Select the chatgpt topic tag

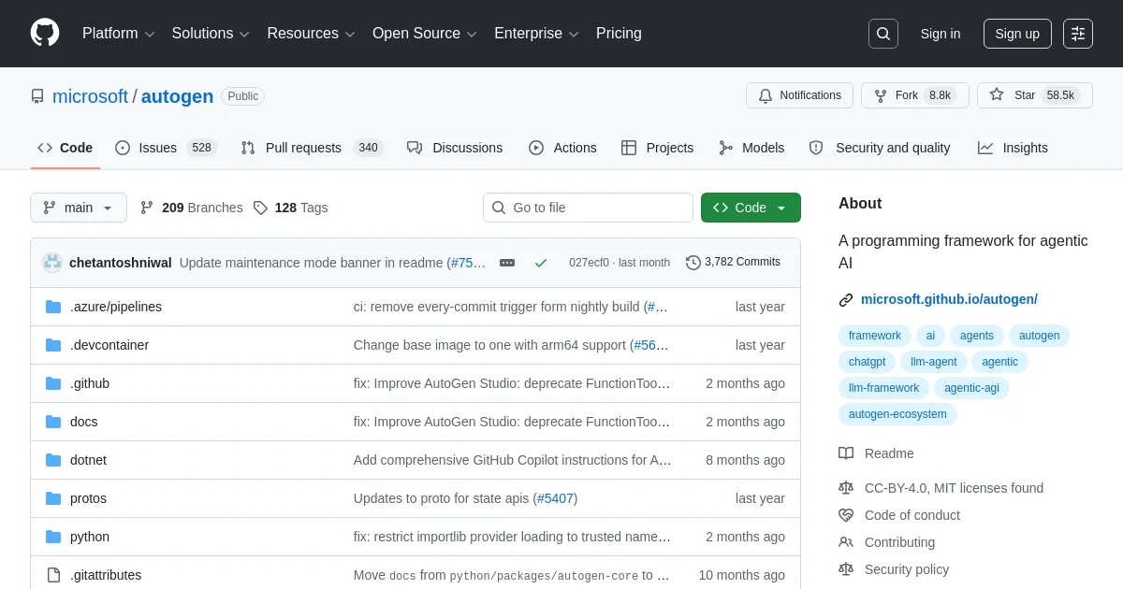(x=867, y=362)
